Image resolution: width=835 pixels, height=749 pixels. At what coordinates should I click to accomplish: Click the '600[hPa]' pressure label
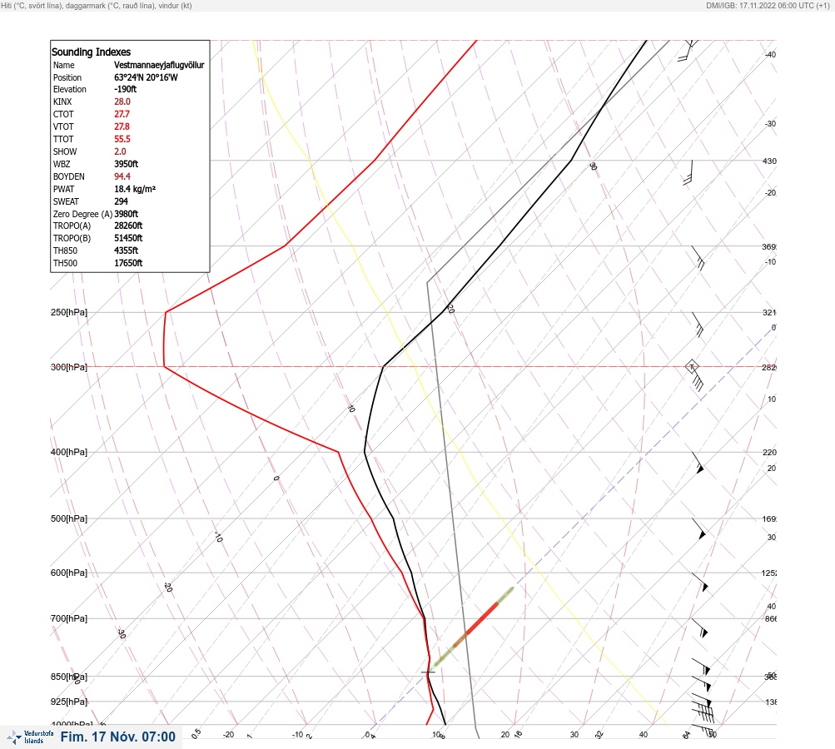[x=69, y=573]
